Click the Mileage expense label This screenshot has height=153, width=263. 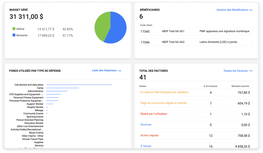tap(39, 110)
